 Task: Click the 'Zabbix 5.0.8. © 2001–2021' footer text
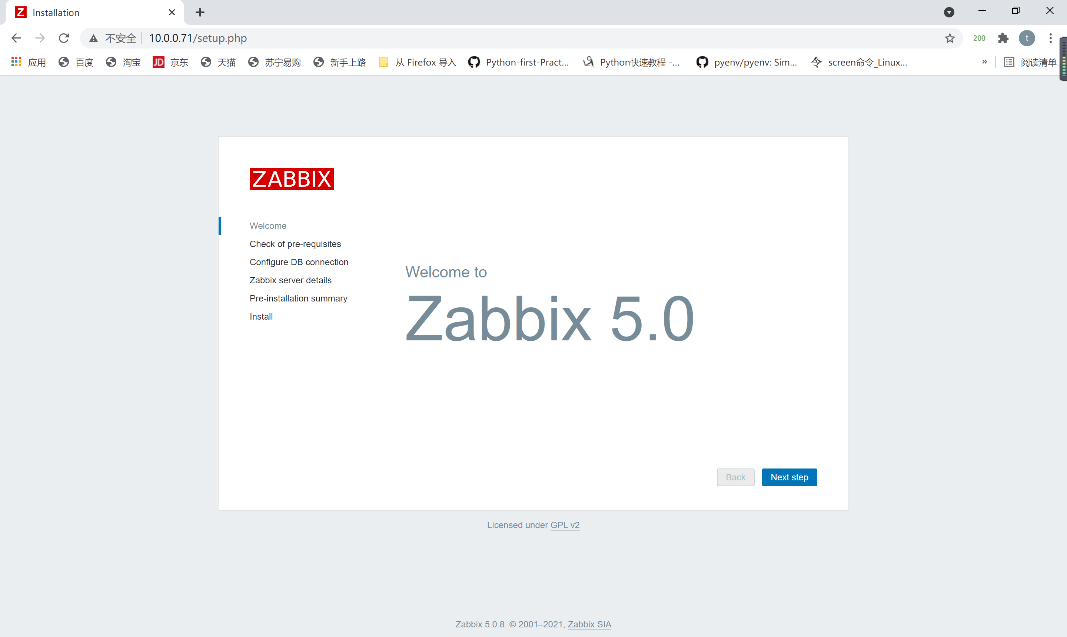pos(510,624)
